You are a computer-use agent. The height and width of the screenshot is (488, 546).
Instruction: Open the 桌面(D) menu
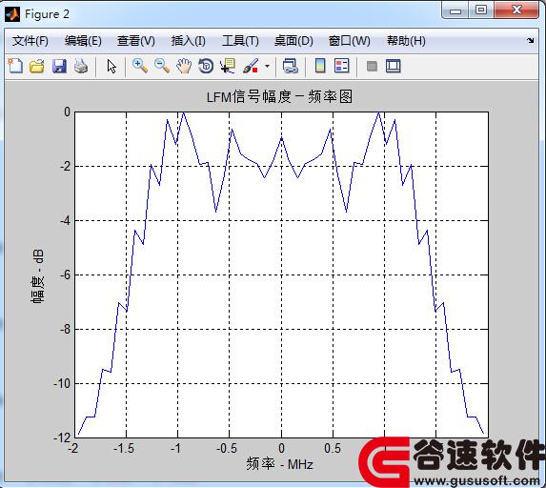(x=293, y=41)
